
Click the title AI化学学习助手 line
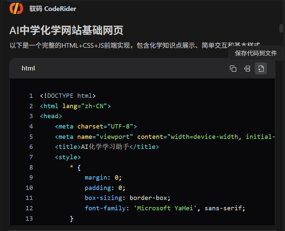coord(107,147)
